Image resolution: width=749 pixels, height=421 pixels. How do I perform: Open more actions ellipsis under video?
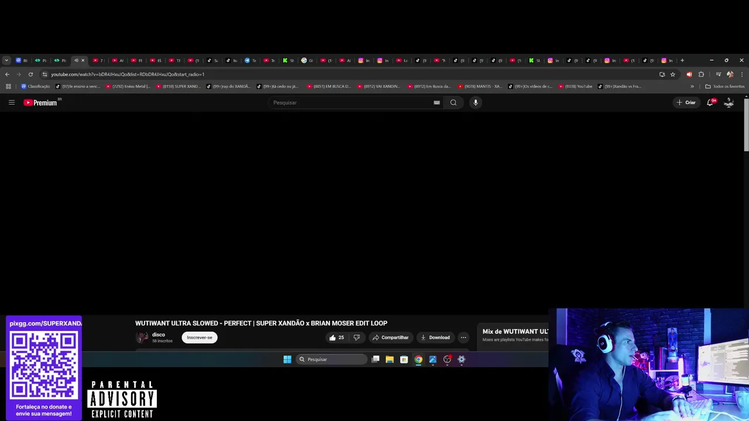[x=463, y=337]
